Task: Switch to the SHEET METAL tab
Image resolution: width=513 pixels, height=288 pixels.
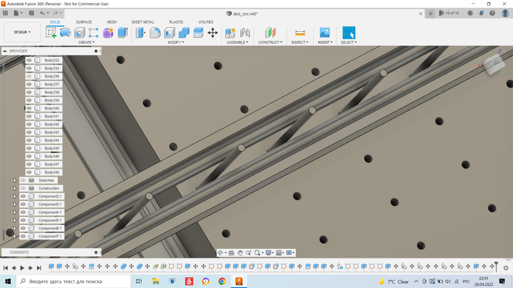Action: [x=143, y=22]
